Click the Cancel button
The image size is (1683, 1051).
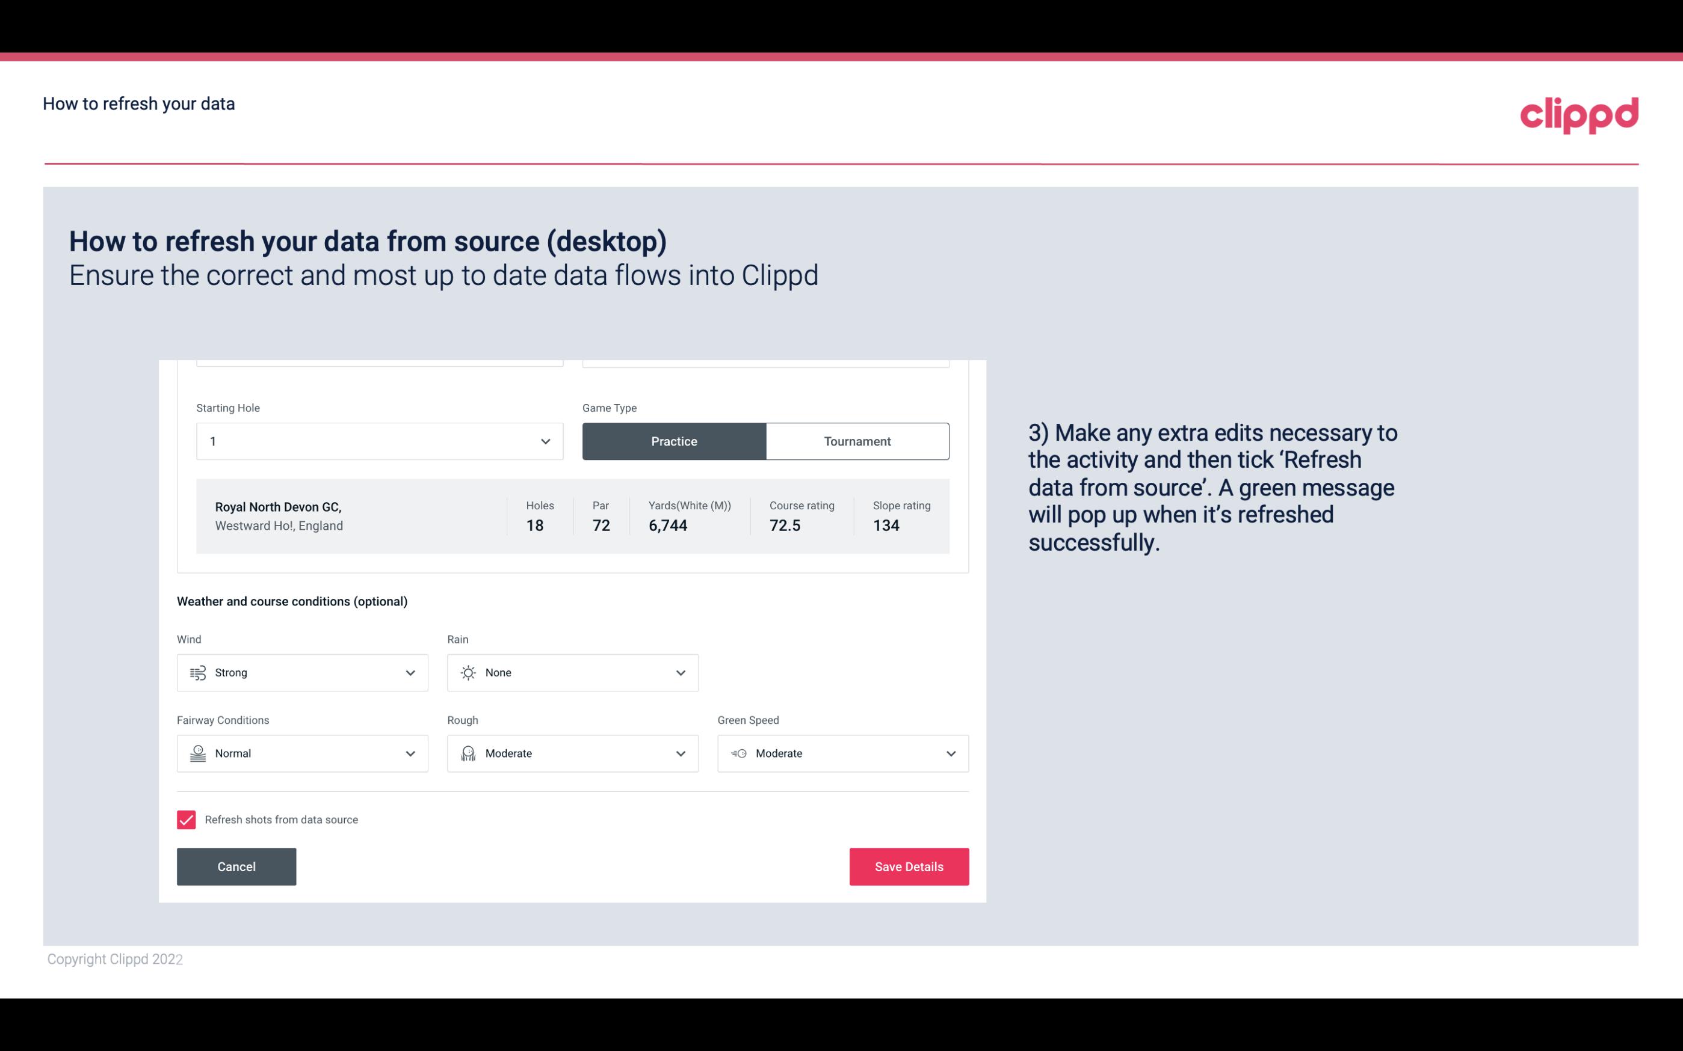(x=236, y=866)
